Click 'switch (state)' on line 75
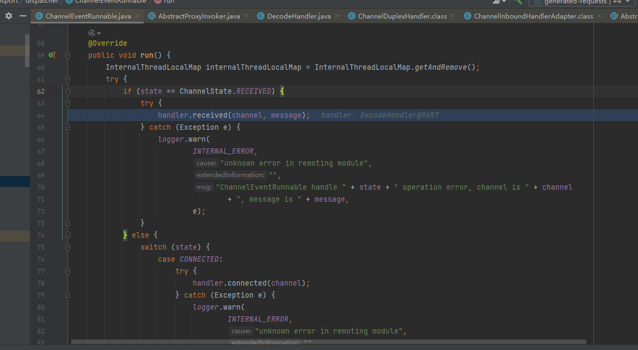 [x=171, y=248]
